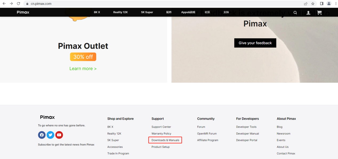Open 社区 menu item
This screenshot has width=338, height=159.
click(x=207, y=12)
